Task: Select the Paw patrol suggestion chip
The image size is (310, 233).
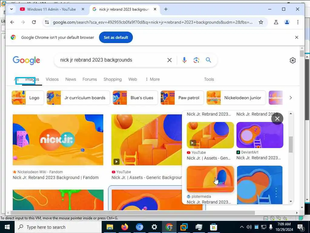Action: [182, 98]
